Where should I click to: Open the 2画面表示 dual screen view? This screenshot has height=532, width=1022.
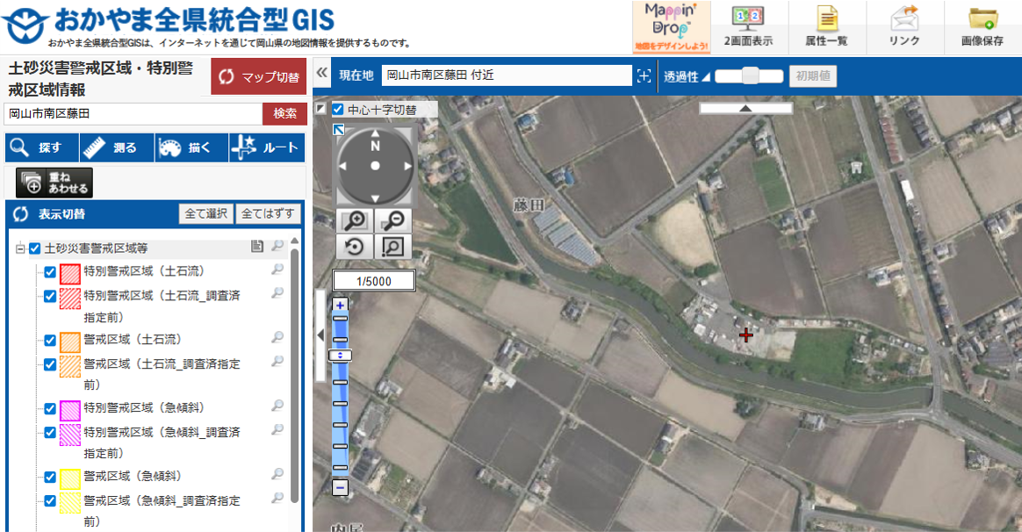pyautogui.click(x=748, y=26)
